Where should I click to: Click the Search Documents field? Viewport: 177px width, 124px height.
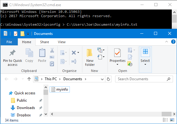pos(144,79)
